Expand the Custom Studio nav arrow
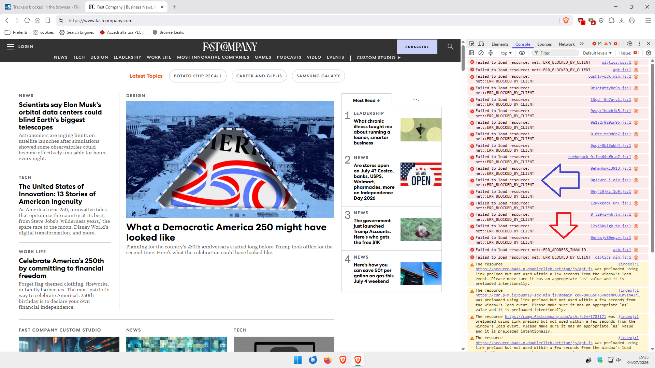The width and height of the screenshot is (655, 368). point(399,58)
